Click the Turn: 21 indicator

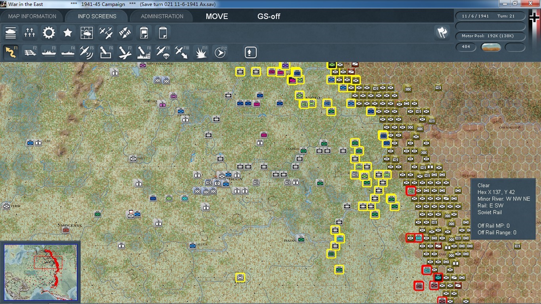click(x=506, y=16)
